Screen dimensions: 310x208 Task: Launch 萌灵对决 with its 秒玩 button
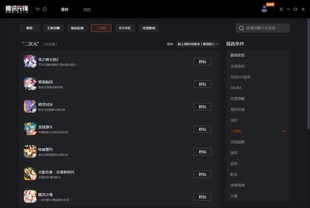[203, 107]
